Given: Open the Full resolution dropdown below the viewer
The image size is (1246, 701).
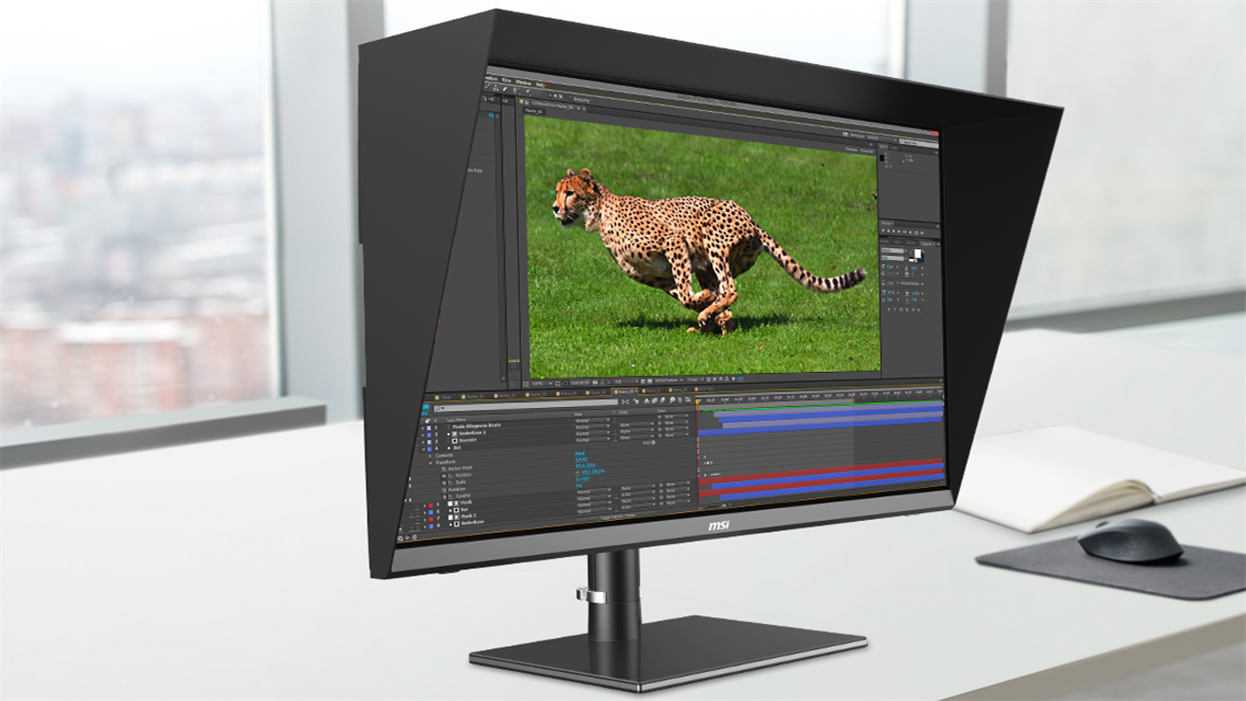Looking at the screenshot, I should 626,382.
